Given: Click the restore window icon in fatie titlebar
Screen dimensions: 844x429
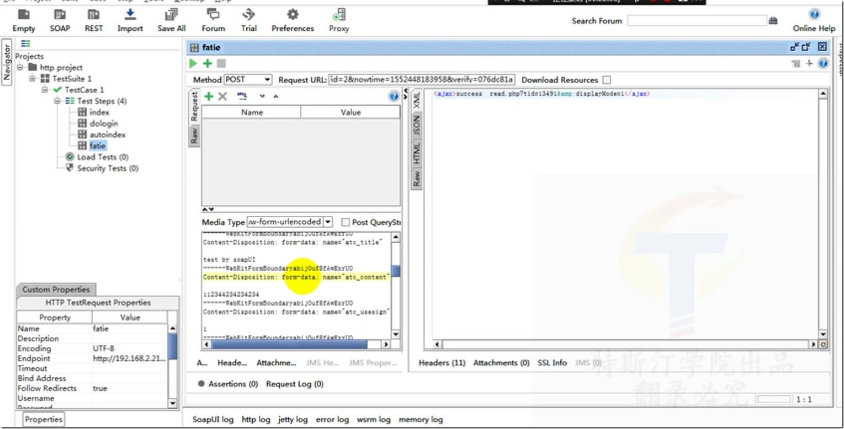Looking at the screenshot, I should pos(807,47).
